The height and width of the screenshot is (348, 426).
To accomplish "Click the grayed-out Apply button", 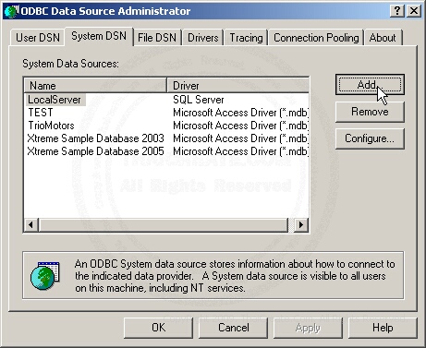I will 308,328.
